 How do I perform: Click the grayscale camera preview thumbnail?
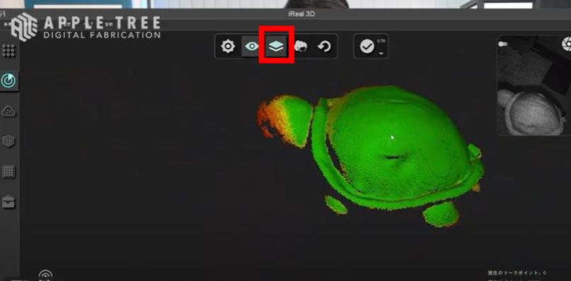tap(534, 86)
